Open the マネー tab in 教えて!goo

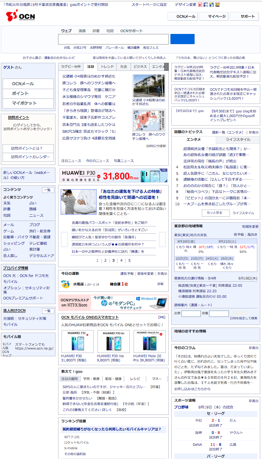tap(157, 378)
